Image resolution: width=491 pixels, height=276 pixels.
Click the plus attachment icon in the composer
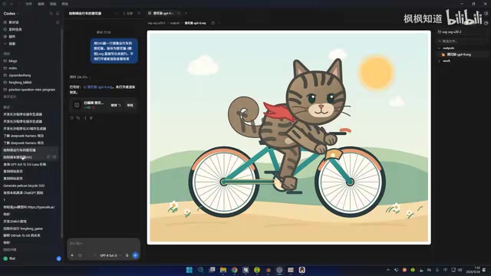(x=72, y=255)
